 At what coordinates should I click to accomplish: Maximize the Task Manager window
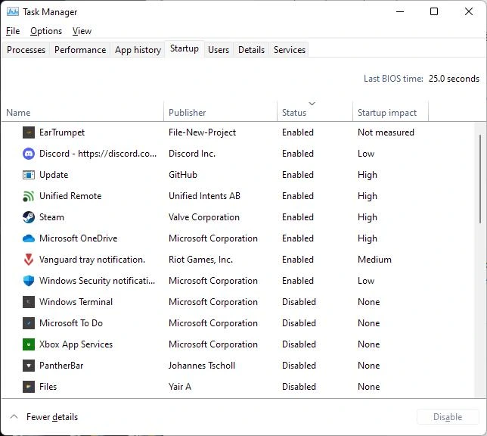click(434, 11)
